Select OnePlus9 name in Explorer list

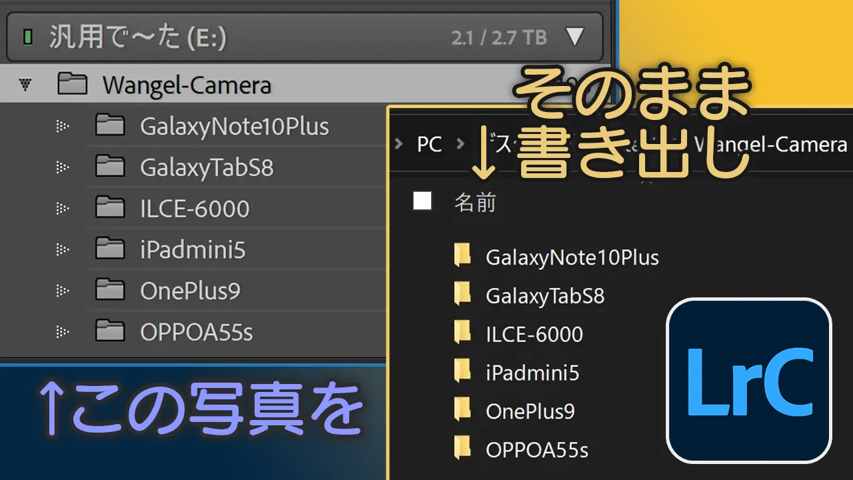pyautogui.click(x=530, y=413)
